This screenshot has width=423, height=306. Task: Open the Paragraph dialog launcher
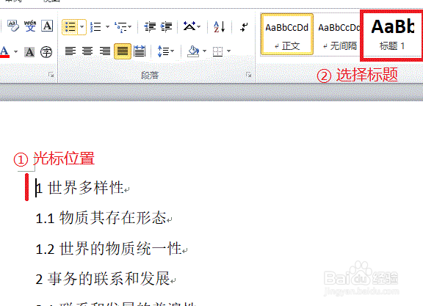[248, 75]
